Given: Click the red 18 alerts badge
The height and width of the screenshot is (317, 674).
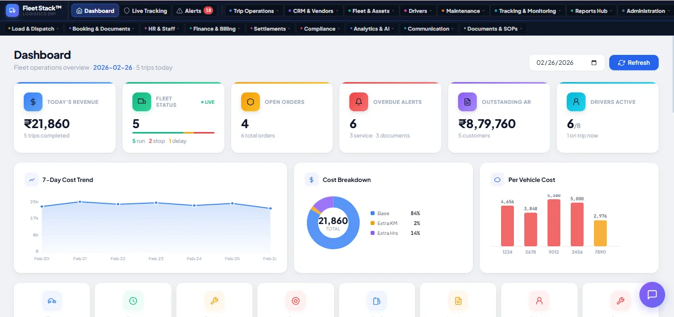Looking at the screenshot, I should tap(208, 10).
